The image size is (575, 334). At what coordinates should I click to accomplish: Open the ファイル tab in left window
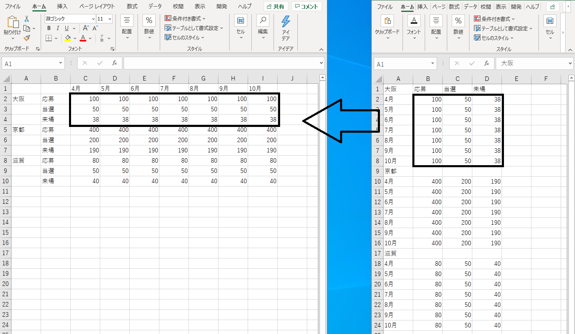tap(13, 7)
